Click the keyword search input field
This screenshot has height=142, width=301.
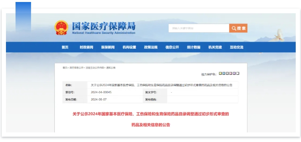[x=199, y=28]
